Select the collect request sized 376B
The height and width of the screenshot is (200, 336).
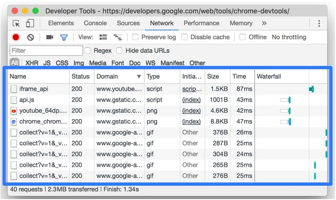click(168, 132)
